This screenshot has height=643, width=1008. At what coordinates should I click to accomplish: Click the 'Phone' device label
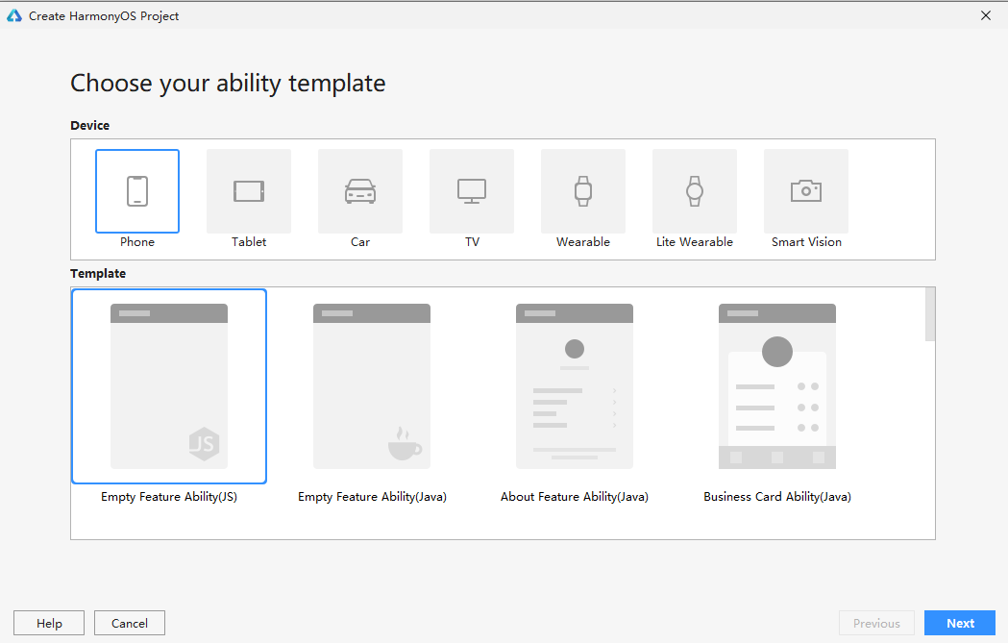click(x=137, y=242)
